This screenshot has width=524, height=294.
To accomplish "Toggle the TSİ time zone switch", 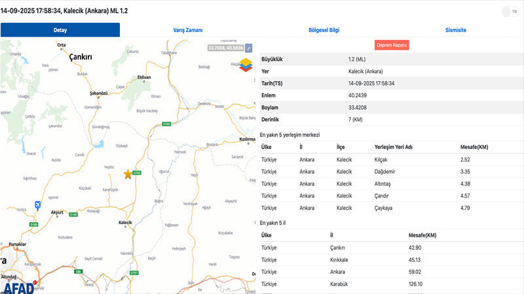I will point(509,11).
